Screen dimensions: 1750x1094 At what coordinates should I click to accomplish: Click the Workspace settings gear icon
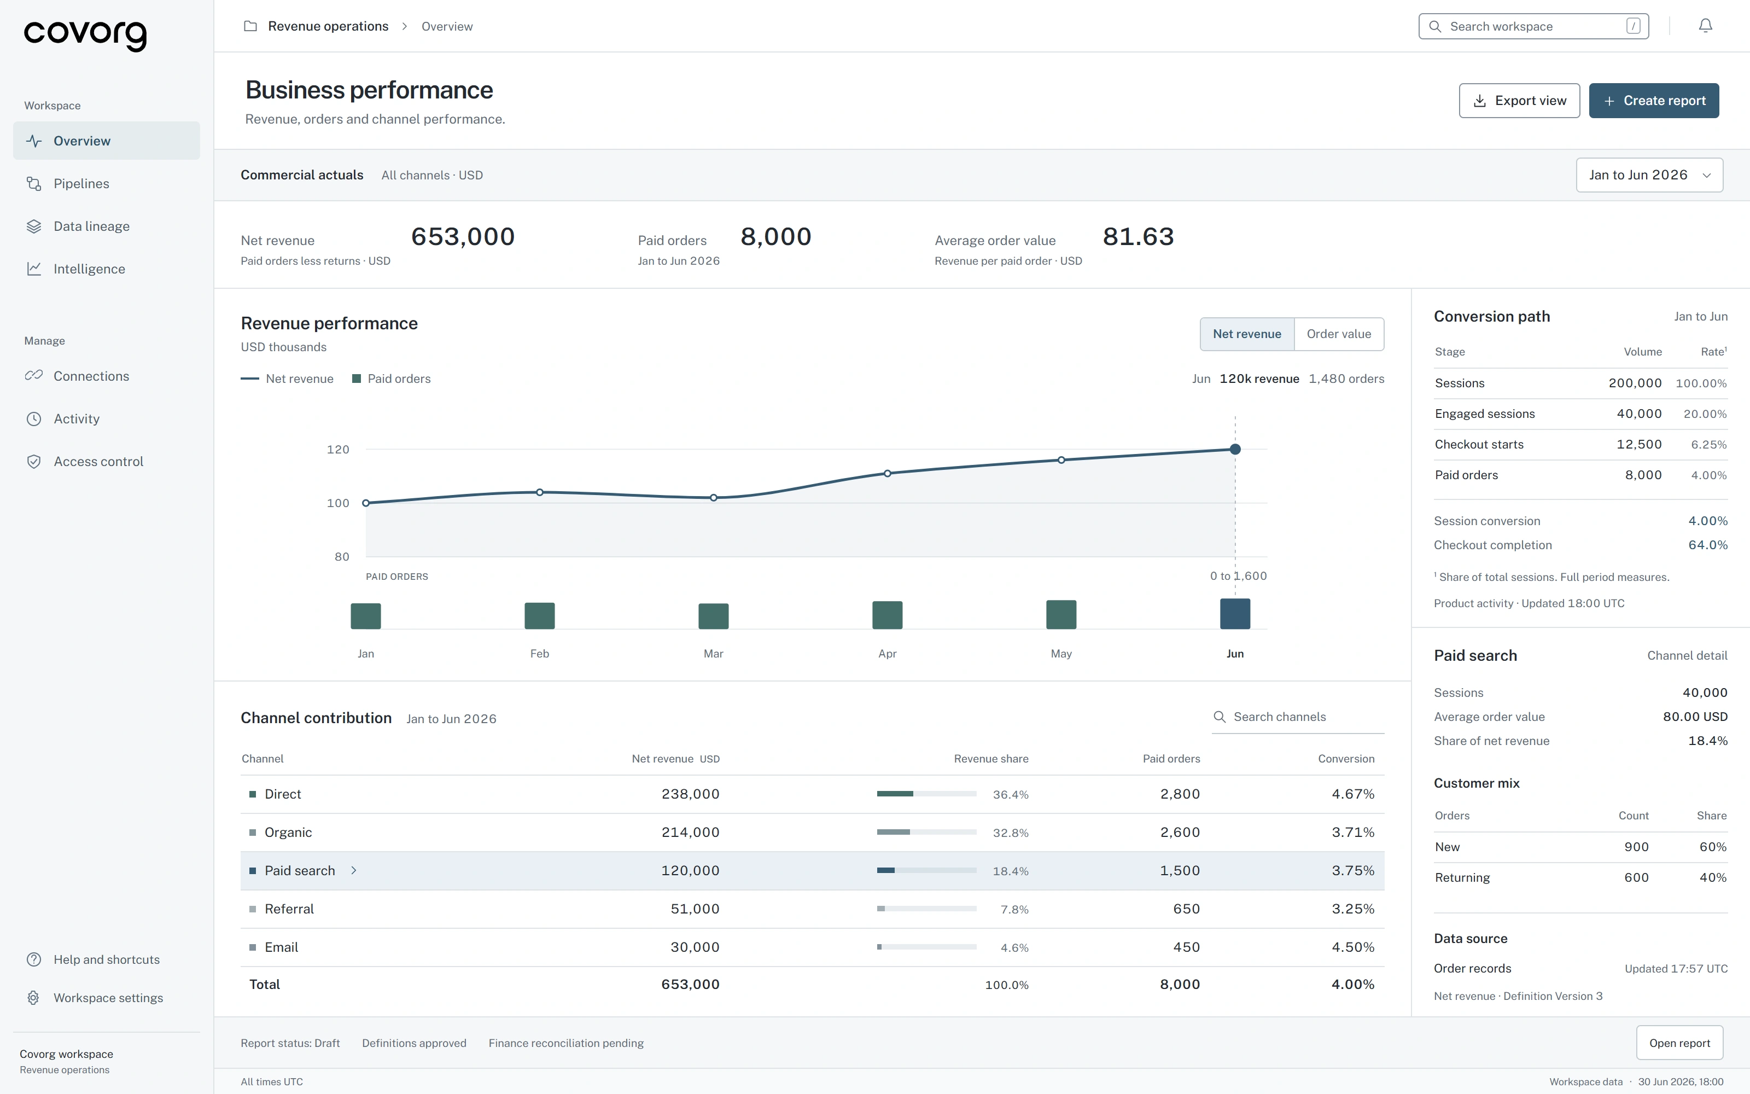point(34,998)
